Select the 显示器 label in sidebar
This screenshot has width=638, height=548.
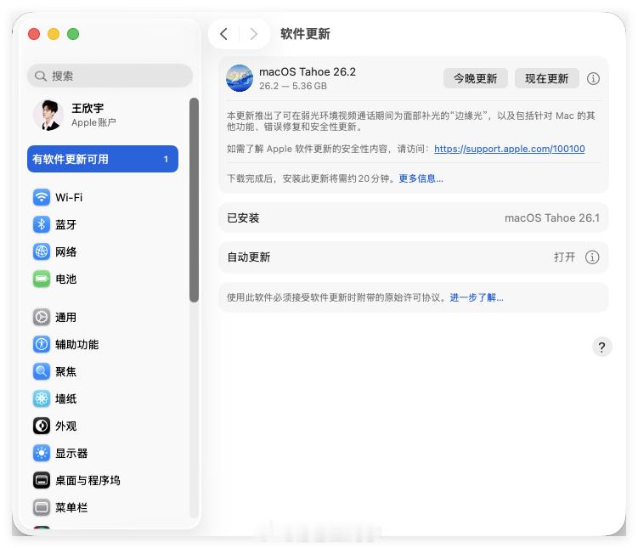tap(71, 453)
